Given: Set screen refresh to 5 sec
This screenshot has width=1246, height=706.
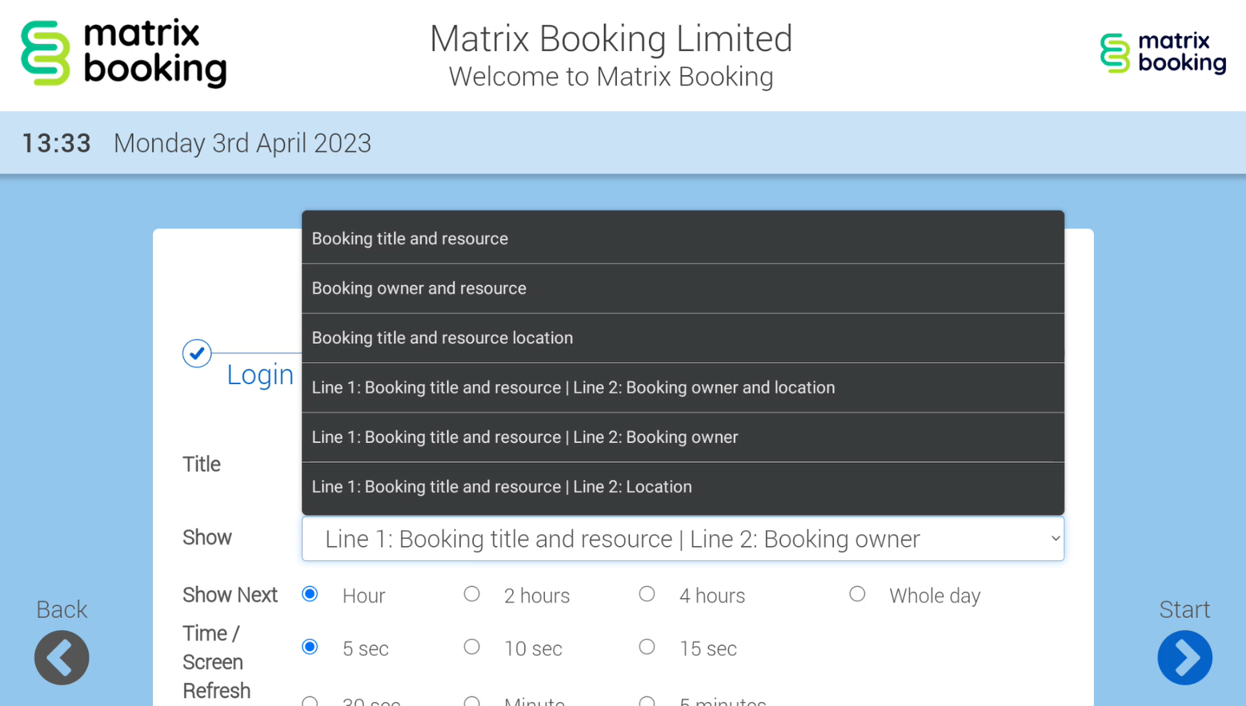Looking at the screenshot, I should click(x=310, y=647).
